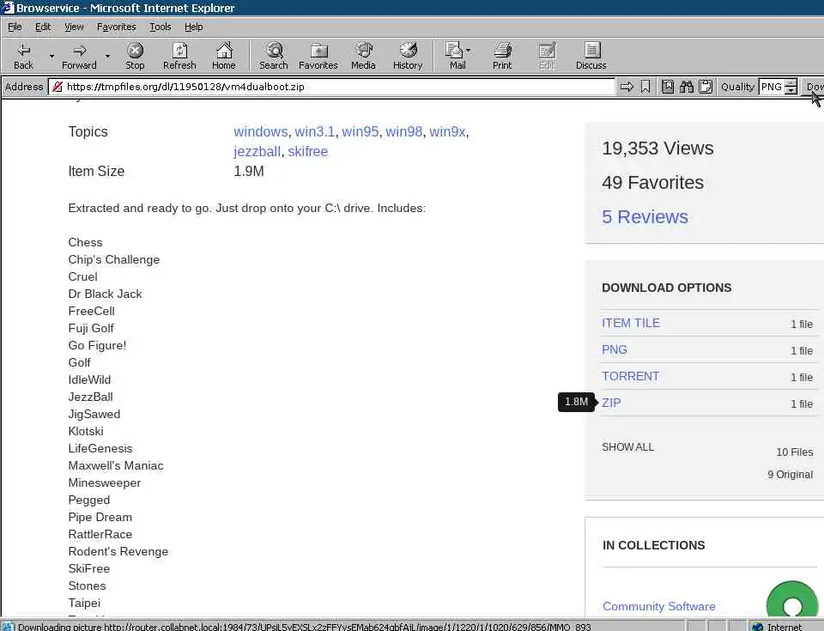Open the Community Software collection link

[x=659, y=606]
